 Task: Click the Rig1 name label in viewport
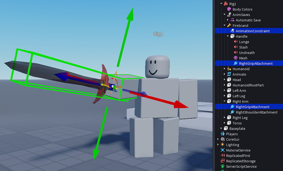coord(158,34)
